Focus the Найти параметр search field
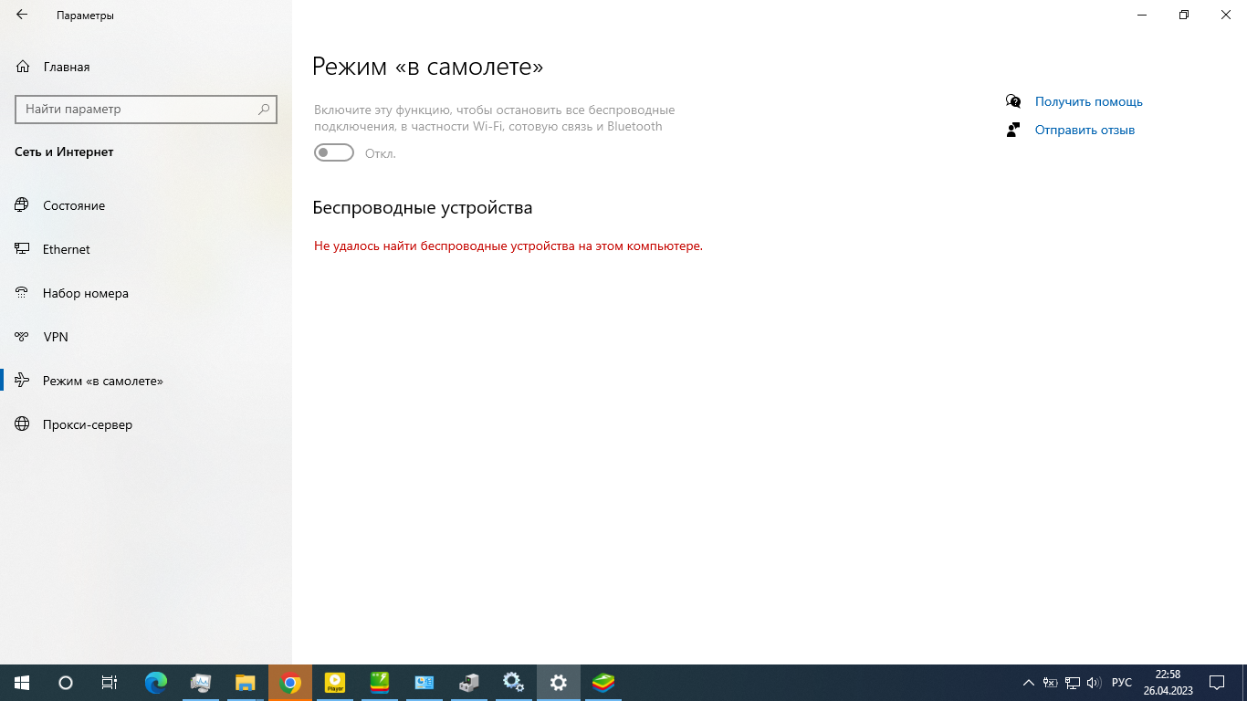Screen dimensions: 1247x701 click(146, 109)
